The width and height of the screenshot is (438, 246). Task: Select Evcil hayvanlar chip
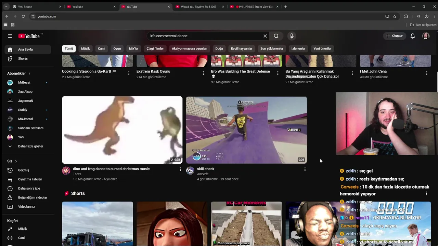242,49
